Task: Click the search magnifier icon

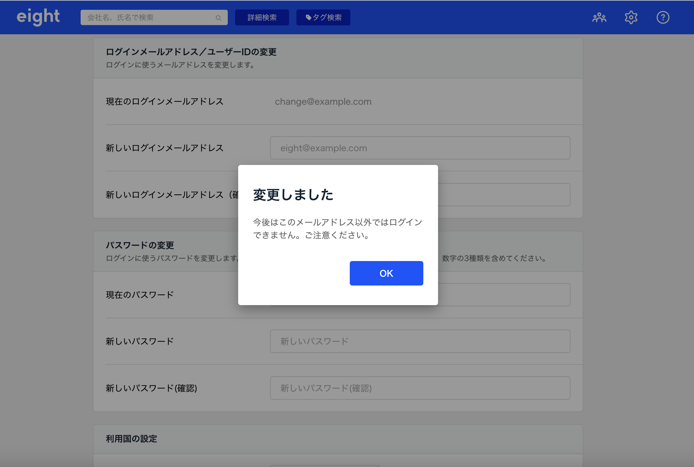Action: click(x=218, y=18)
